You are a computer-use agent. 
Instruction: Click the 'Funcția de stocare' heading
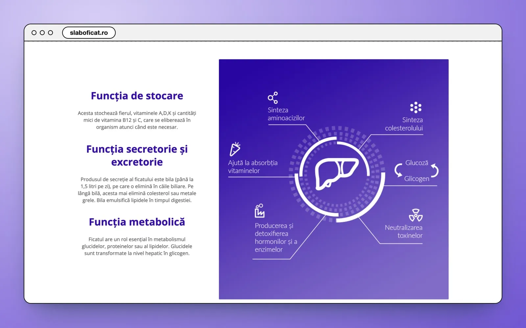pos(137,96)
